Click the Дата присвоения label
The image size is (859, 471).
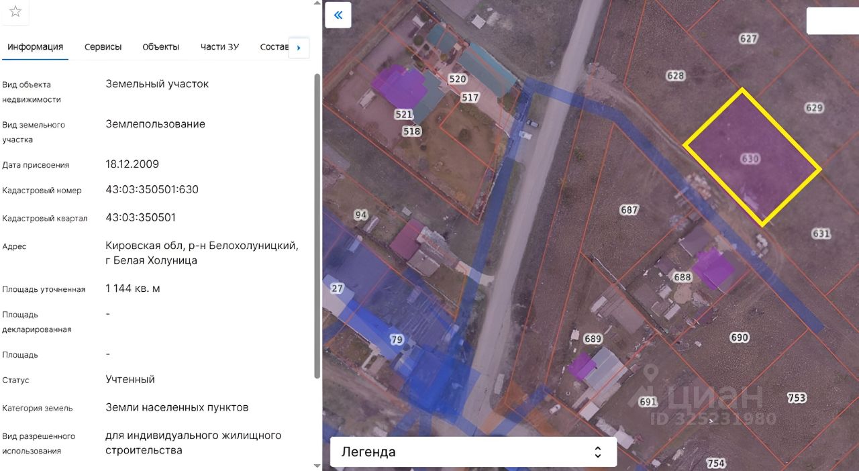coord(36,165)
